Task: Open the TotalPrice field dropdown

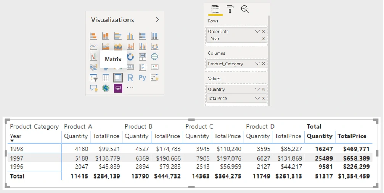Action: [257, 98]
